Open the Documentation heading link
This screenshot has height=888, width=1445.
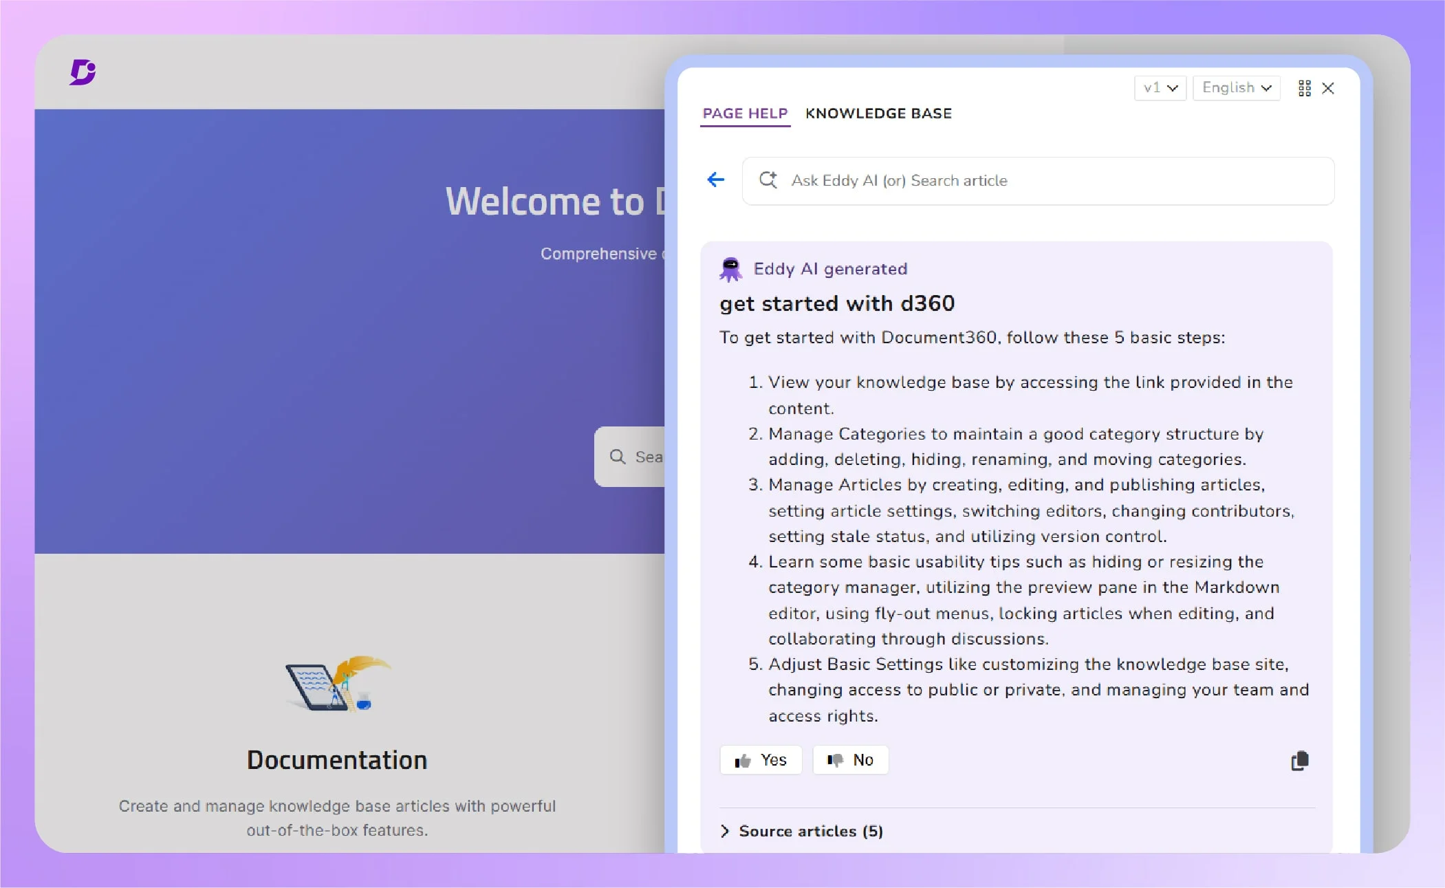tap(337, 760)
